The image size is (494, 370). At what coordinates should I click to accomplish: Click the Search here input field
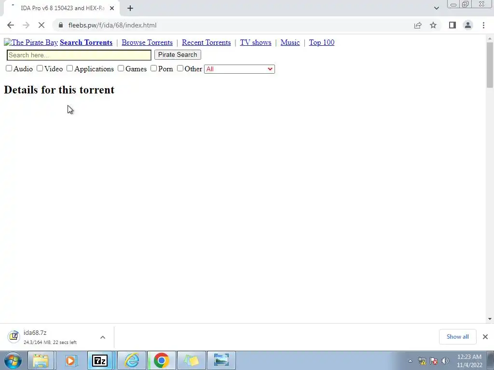[79, 55]
